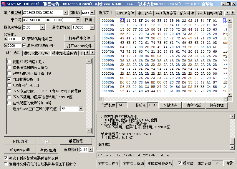Click 检测MCU选项 button
The height and width of the screenshot is (169, 237).
20,150
